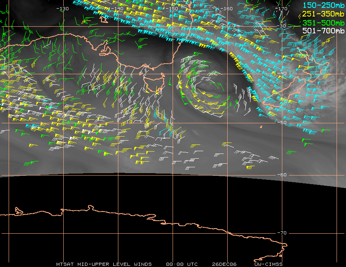The image size is (346, 267).
Task: Click the -140 longitude label
Action: click(x=117, y=9)
